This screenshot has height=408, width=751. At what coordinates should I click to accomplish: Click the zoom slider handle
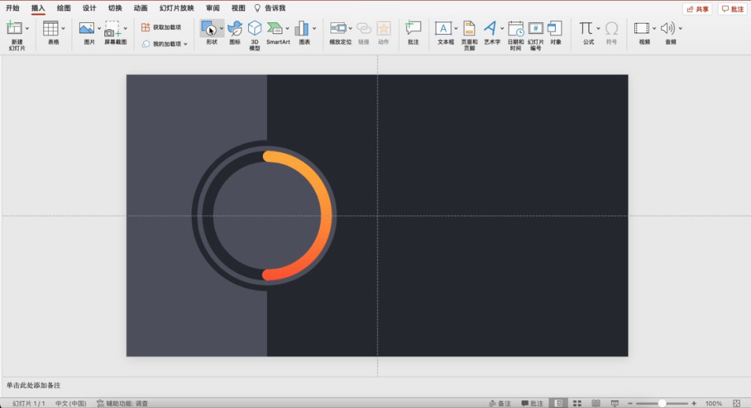662,403
